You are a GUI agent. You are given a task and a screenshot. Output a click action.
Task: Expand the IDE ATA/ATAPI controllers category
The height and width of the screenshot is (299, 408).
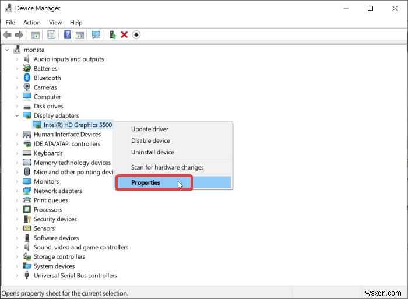point(17,143)
